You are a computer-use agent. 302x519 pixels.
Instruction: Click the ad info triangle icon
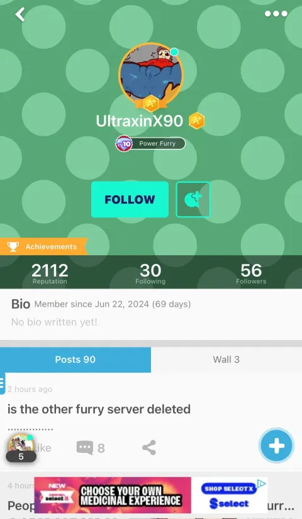262,483
